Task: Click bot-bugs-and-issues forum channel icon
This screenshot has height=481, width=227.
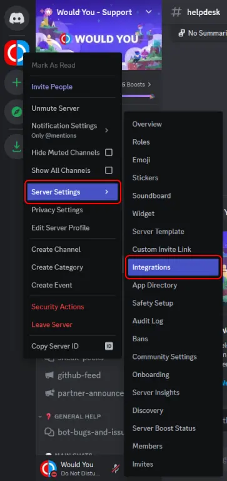Action: (x=49, y=432)
